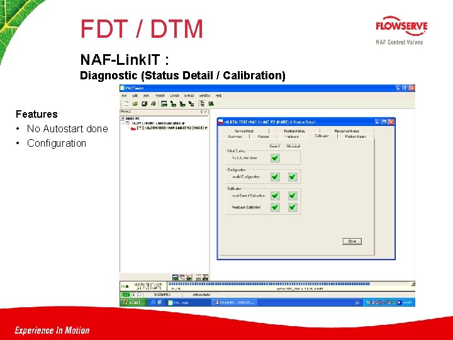This screenshot has height=340, width=453.
Task: Switch to the Overview tab
Action: tap(235, 137)
